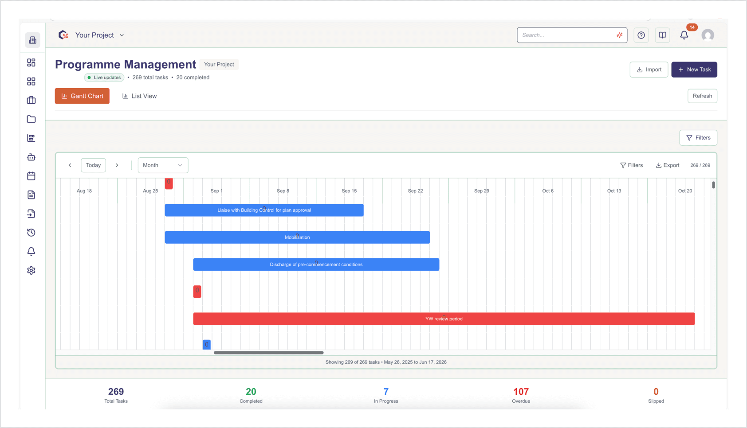Open the folder section from the sidebar
Viewport: 747px width, 428px height.
(31, 119)
